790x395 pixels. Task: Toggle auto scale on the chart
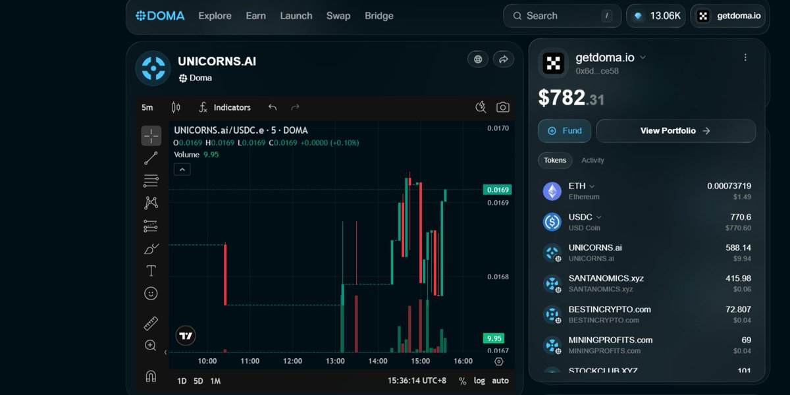(x=500, y=381)
